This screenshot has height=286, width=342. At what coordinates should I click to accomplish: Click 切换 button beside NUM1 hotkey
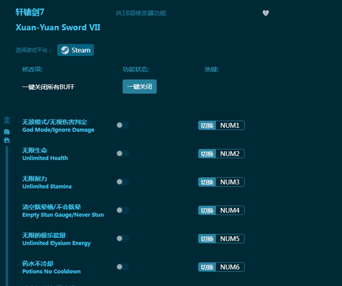[207, 125]
